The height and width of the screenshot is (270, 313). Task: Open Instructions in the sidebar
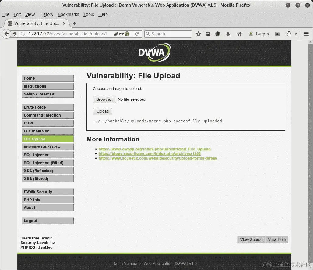[x=48, y=86]
